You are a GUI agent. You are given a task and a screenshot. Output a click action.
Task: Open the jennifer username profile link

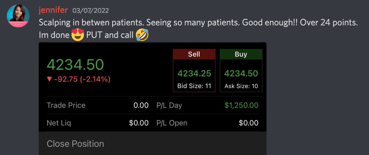tap(53, 10)
